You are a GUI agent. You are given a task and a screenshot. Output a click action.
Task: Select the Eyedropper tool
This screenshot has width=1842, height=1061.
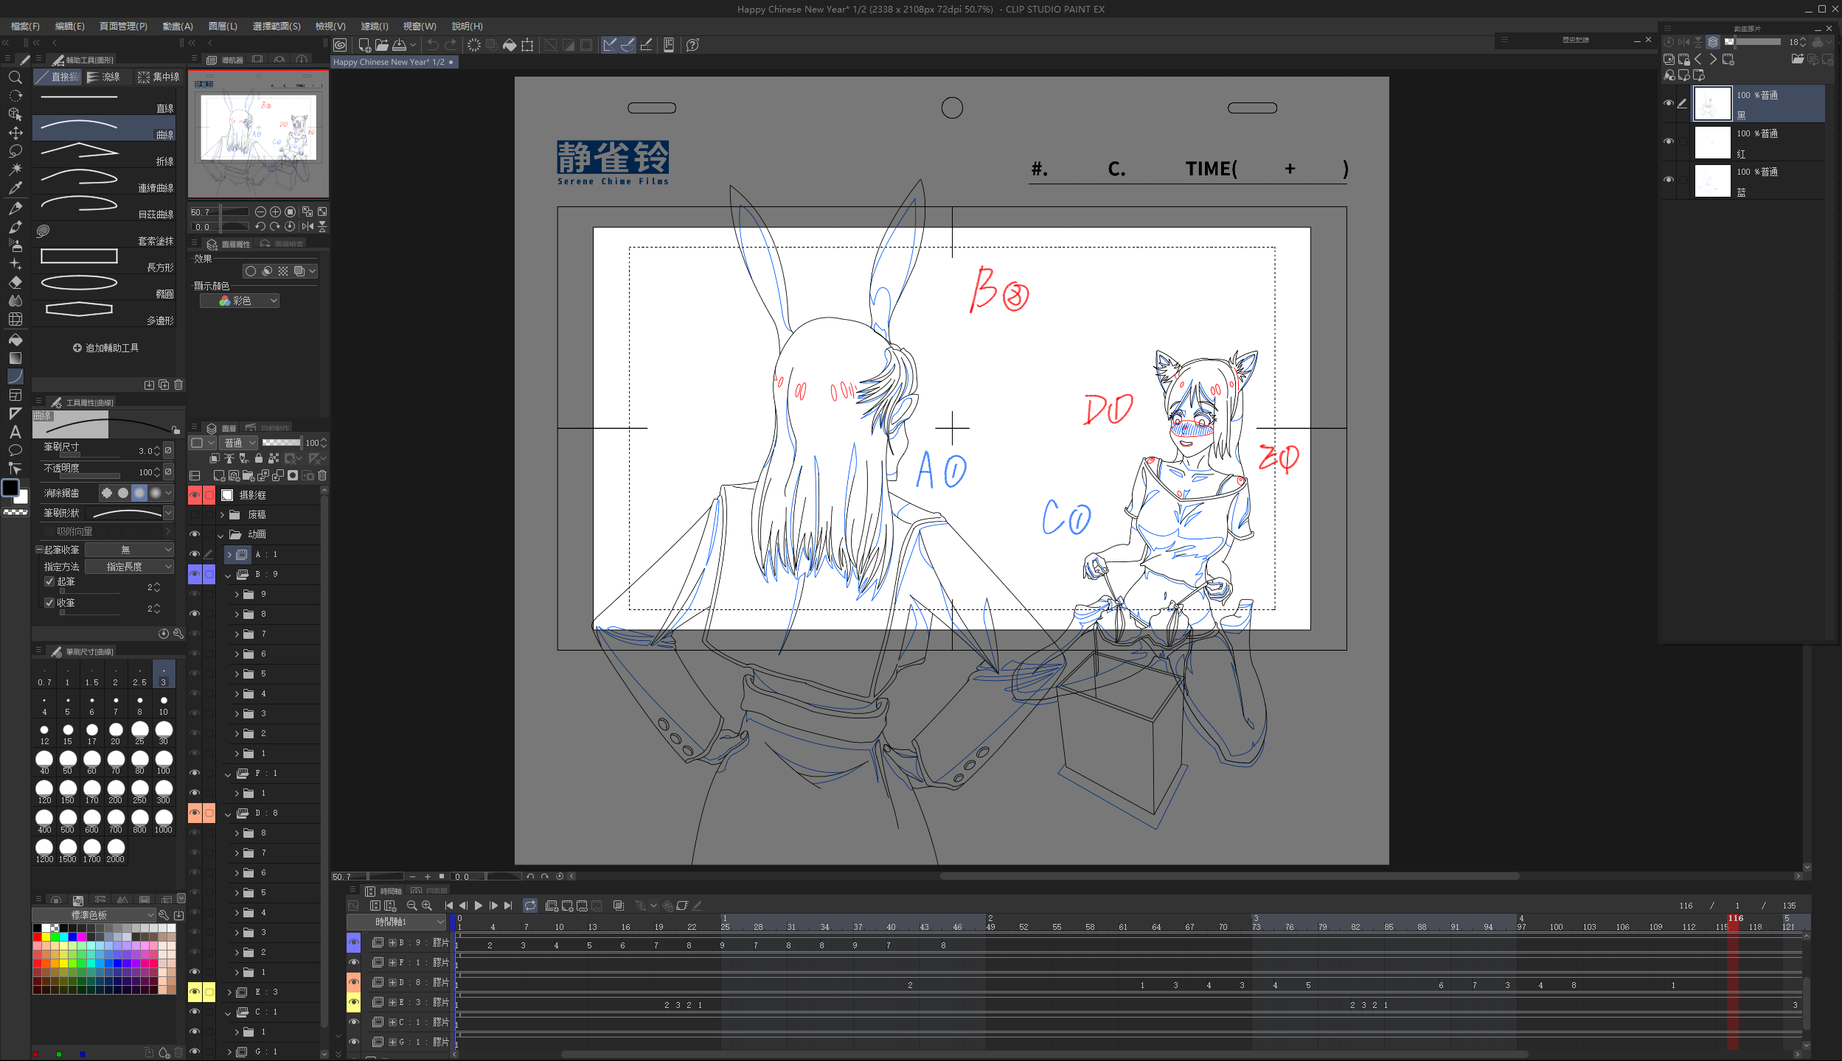coord(15,188)
